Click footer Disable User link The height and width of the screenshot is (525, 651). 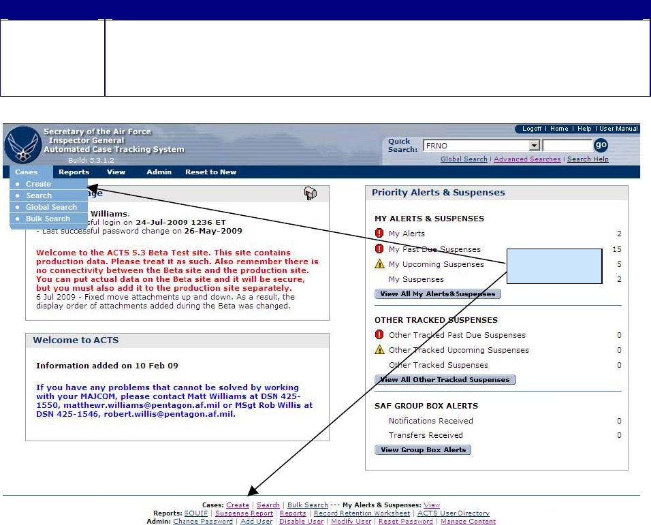pyautogui.click(x=301, y=522)
